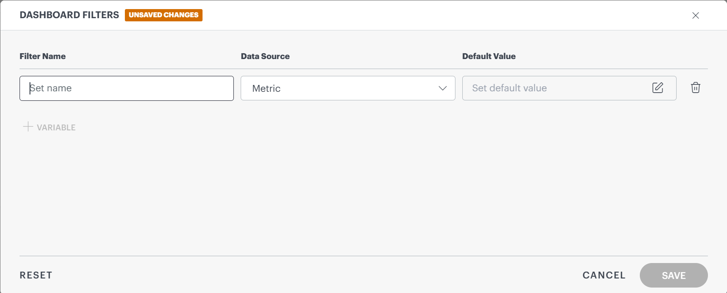
Task: Click the 'Metric' selected value text
Action: (267, 89)
